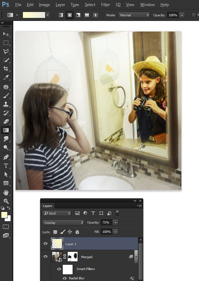Select the Clone Stamp tool

coord(6,104)
